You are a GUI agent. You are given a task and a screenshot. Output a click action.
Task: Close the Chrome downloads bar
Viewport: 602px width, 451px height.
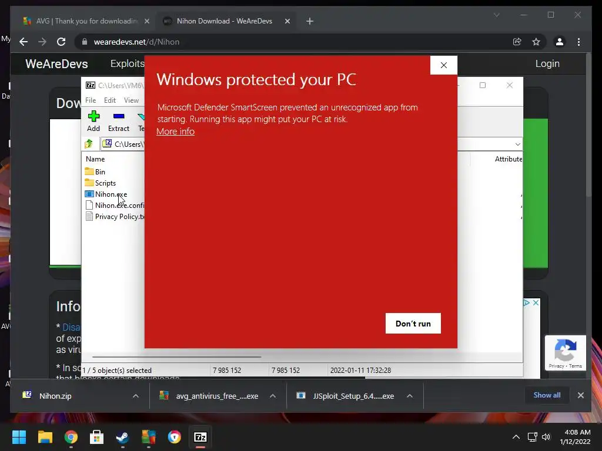pyautogui.click(x=580, y=395)
